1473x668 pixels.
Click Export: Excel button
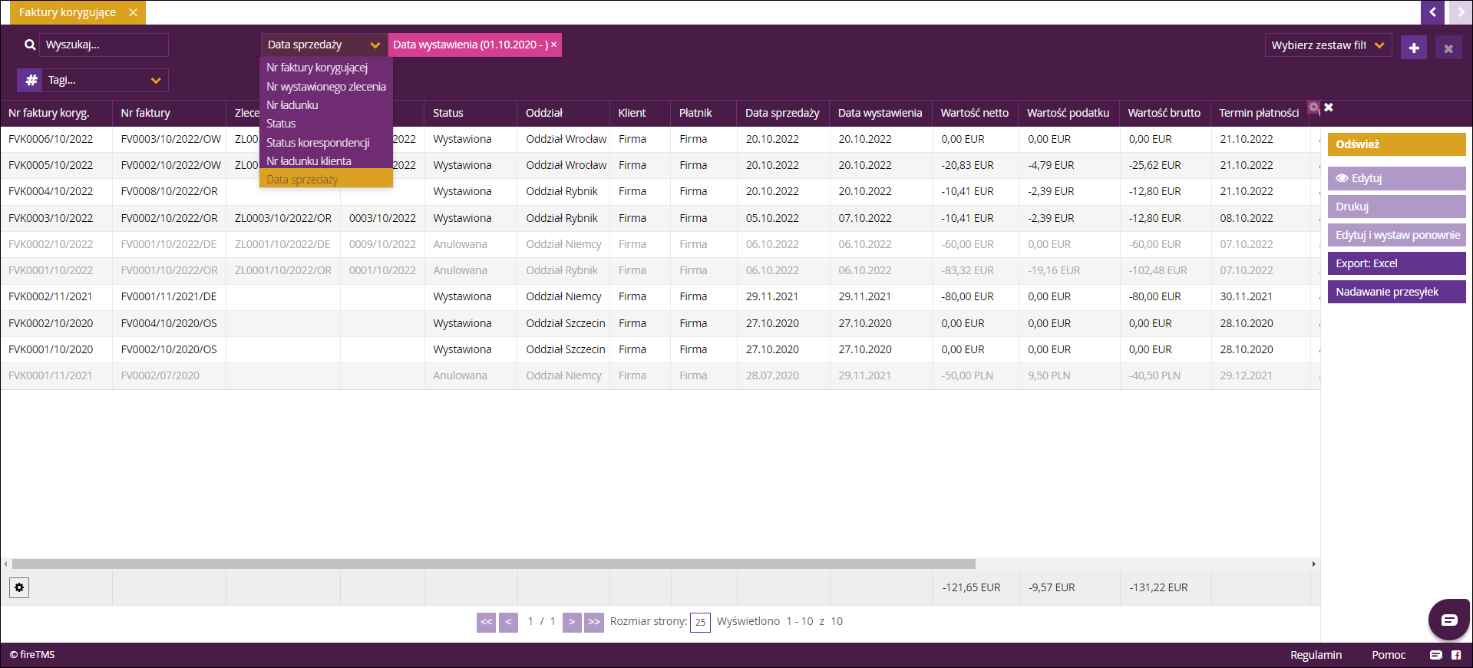click(x=1396, y=263)
